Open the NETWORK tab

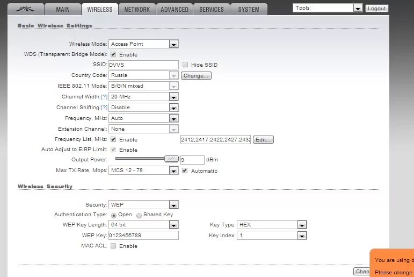(x=137, y=10)
